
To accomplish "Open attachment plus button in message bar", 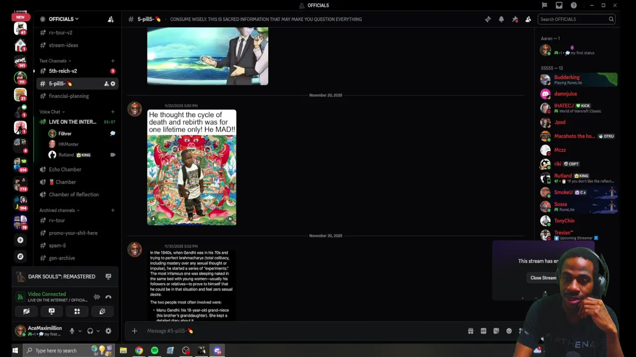I will pos(134,331).
